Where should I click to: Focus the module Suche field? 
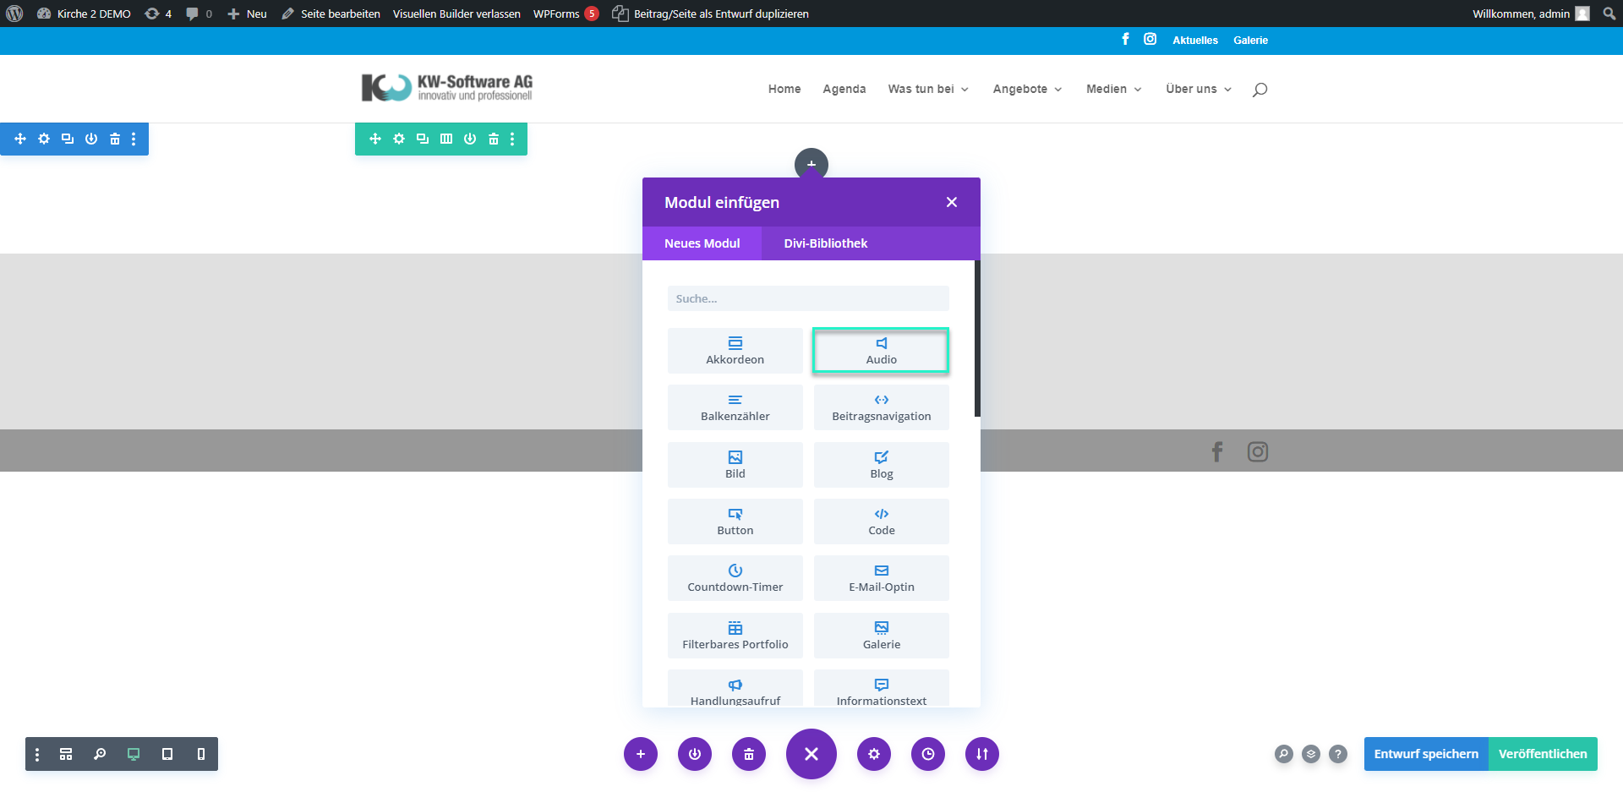[807, 298]
